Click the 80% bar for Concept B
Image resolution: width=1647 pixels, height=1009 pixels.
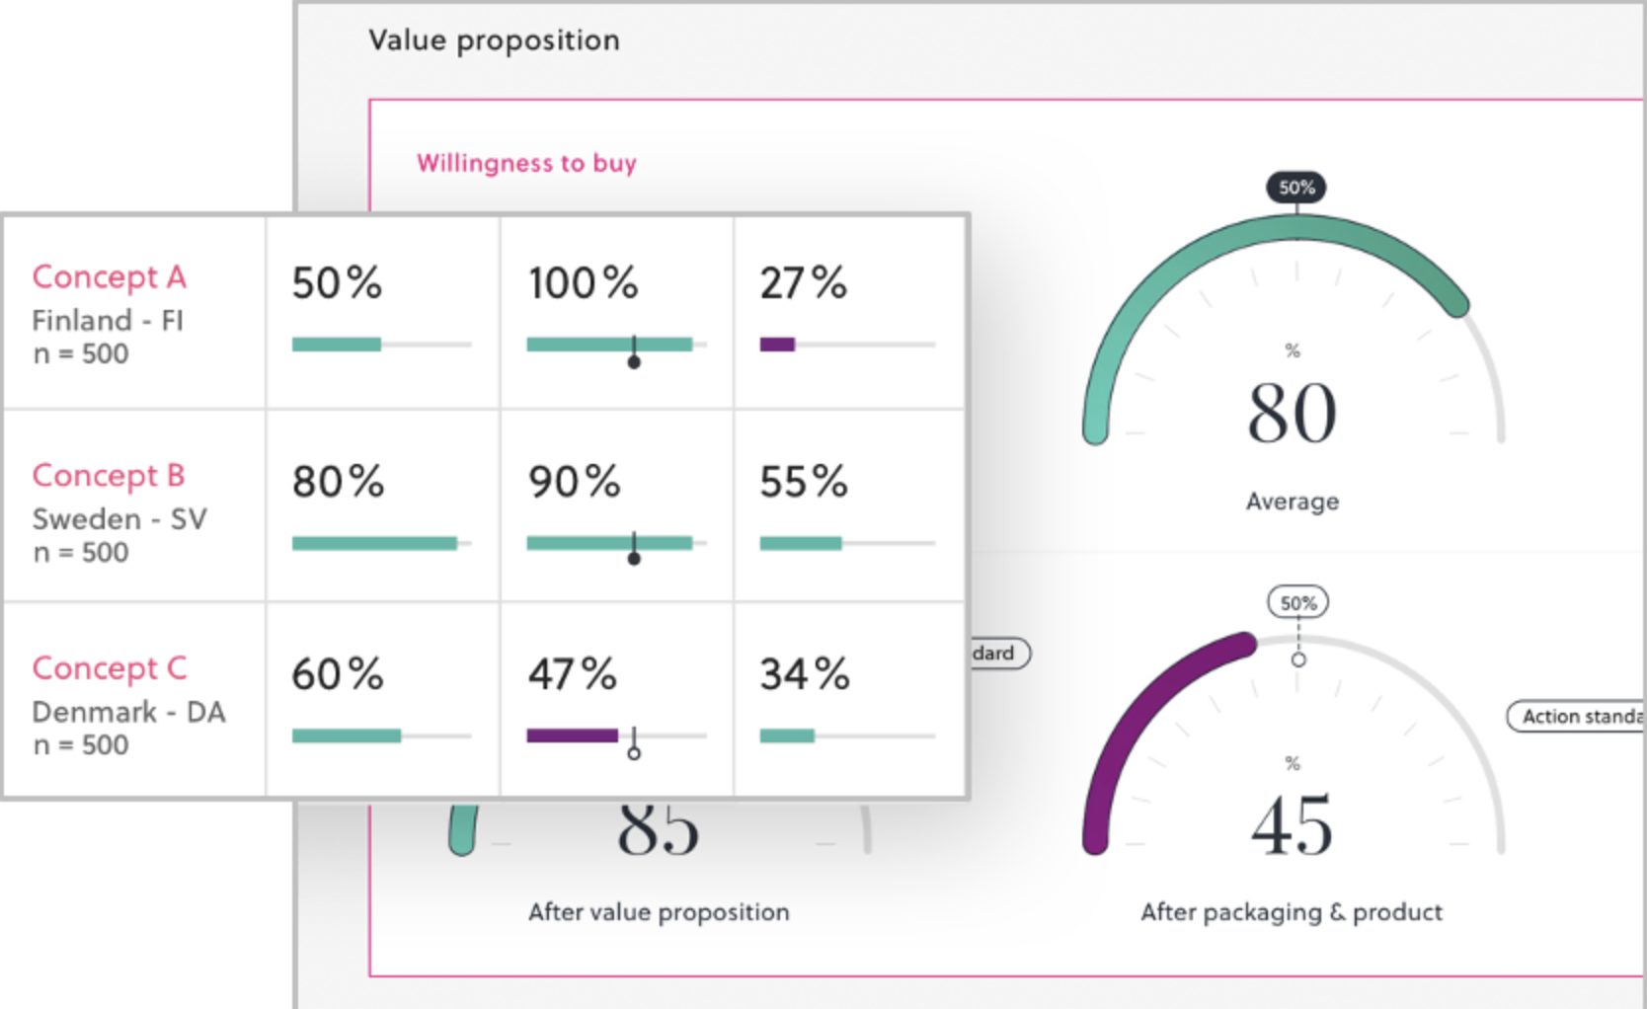(x=381, y=543)
